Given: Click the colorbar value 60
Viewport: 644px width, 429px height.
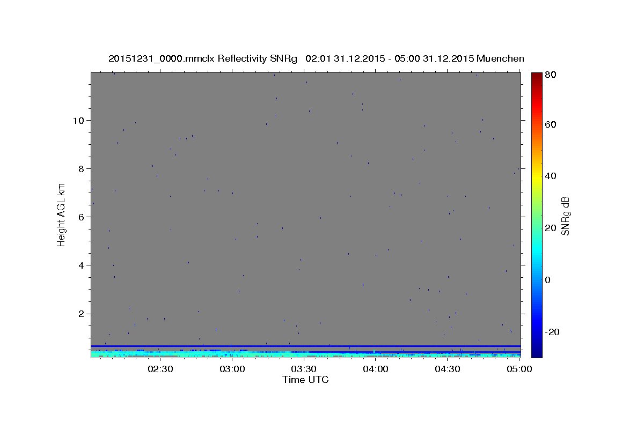Looking at the screenshot, I should click(550, 124).
